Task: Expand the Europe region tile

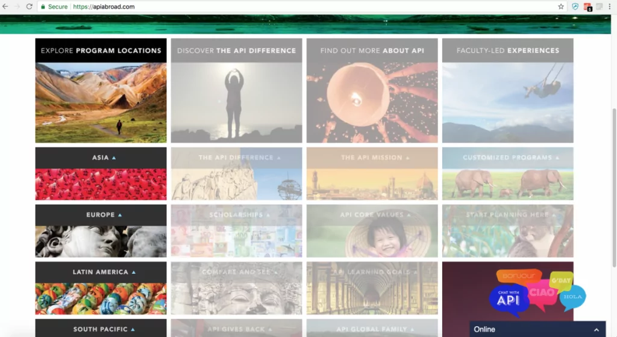Action: [101, 231]
